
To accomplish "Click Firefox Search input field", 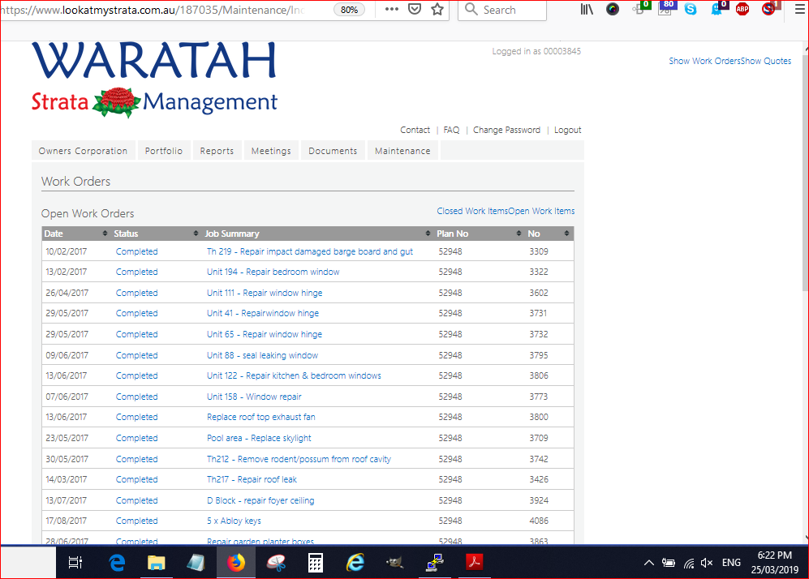I will pyautogui.click(x=502, y=10).
